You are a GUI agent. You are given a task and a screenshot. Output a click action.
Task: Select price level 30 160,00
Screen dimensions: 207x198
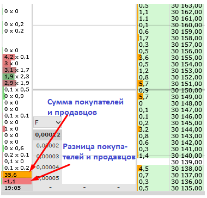(x=186, y=25)
